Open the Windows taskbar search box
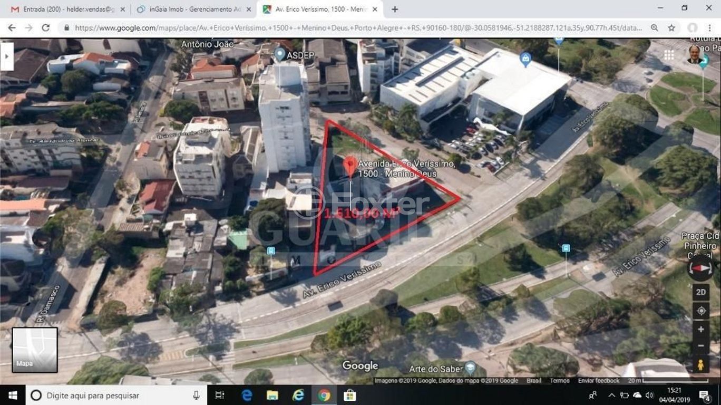 pyautogui.click(x=116, y=396)
